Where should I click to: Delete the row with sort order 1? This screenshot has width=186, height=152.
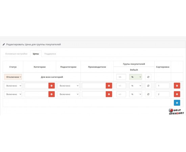(177, 86)
